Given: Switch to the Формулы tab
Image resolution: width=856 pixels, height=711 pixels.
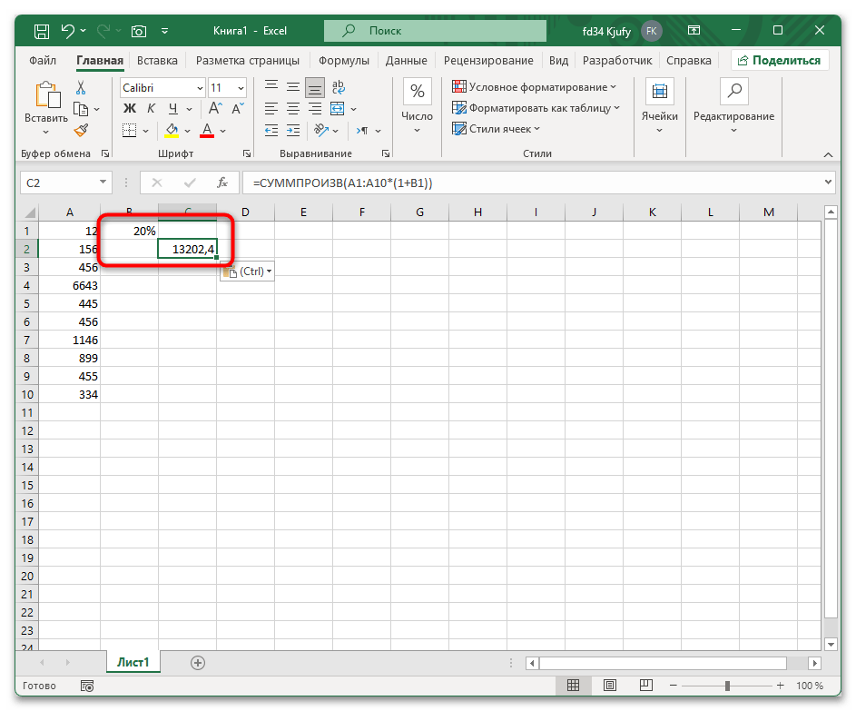Looking at the screenshot, I should [x=344, y=60].
